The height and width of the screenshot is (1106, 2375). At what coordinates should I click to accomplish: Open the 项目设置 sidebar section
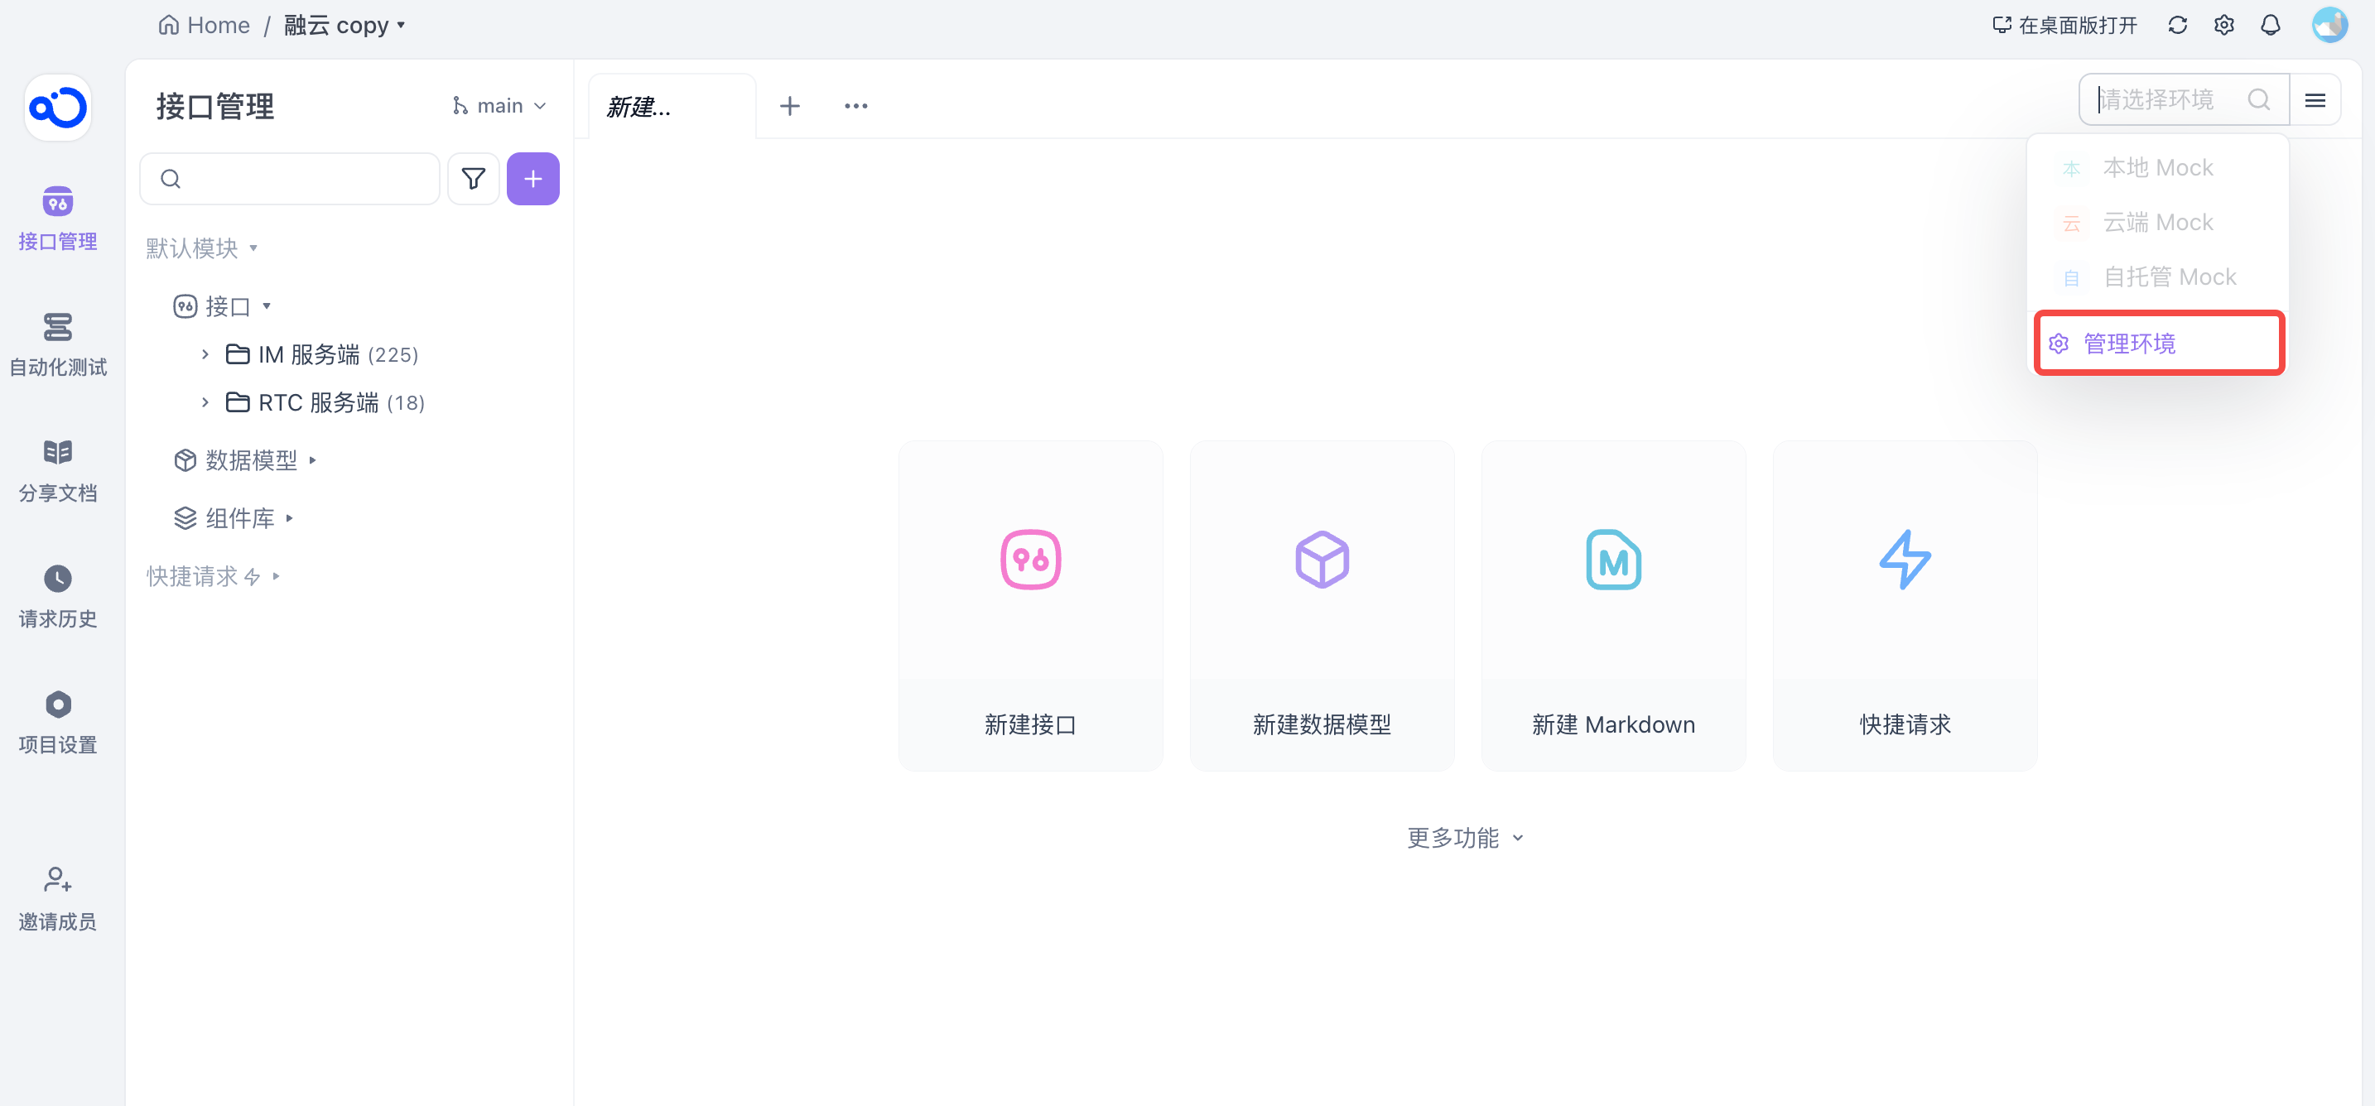(57, 723)
